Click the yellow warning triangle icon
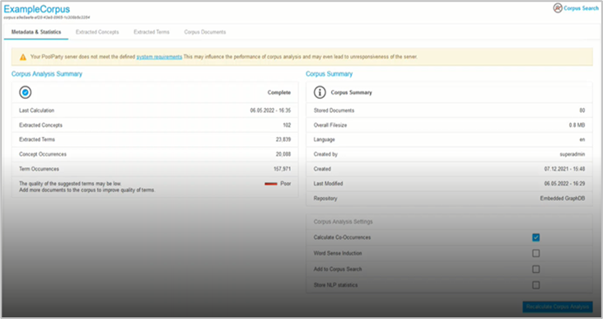The height and width of the screenshot is (319, 603). (23, 57)
